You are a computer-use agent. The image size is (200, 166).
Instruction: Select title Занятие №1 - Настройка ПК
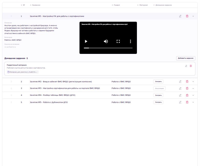tap(57, 16)
